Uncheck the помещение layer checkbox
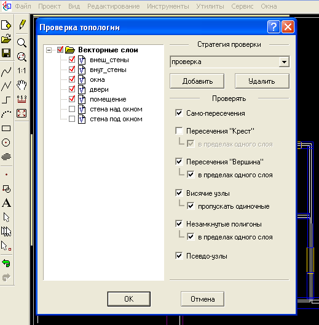 [72, 99]
